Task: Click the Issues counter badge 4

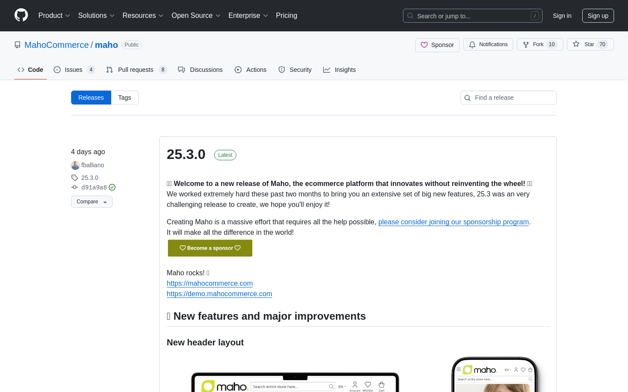Action: point(91,70)
